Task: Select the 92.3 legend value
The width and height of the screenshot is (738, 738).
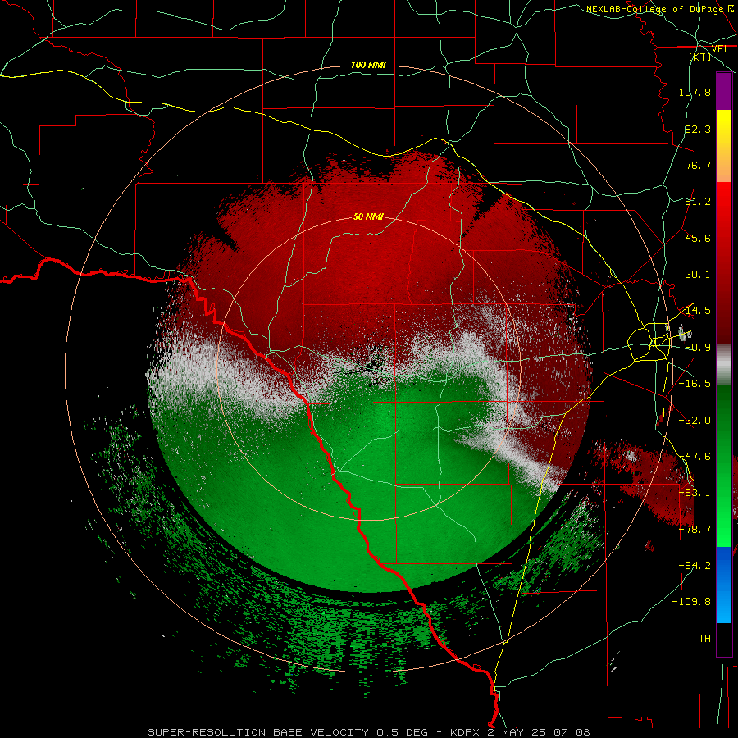Action: 698,129
